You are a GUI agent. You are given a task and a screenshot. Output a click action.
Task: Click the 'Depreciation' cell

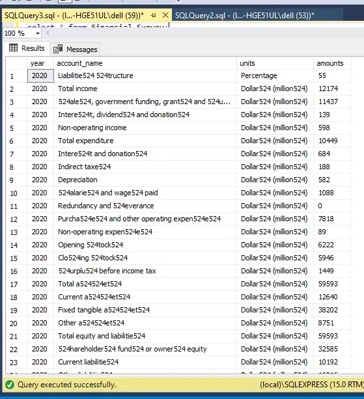[x=145, y=180]
